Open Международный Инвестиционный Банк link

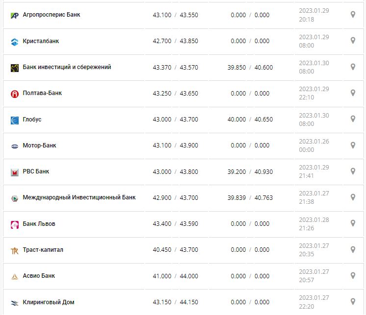click(x=79, y=197)
